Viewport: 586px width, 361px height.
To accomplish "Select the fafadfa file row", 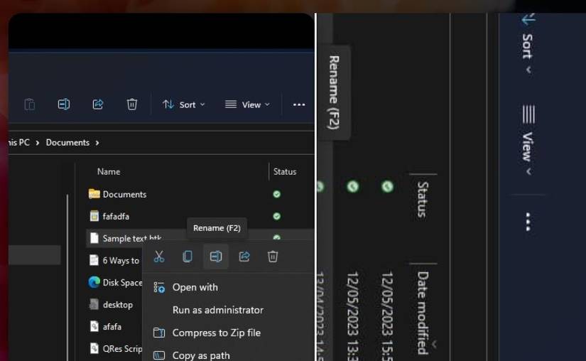I will [200, 216].
